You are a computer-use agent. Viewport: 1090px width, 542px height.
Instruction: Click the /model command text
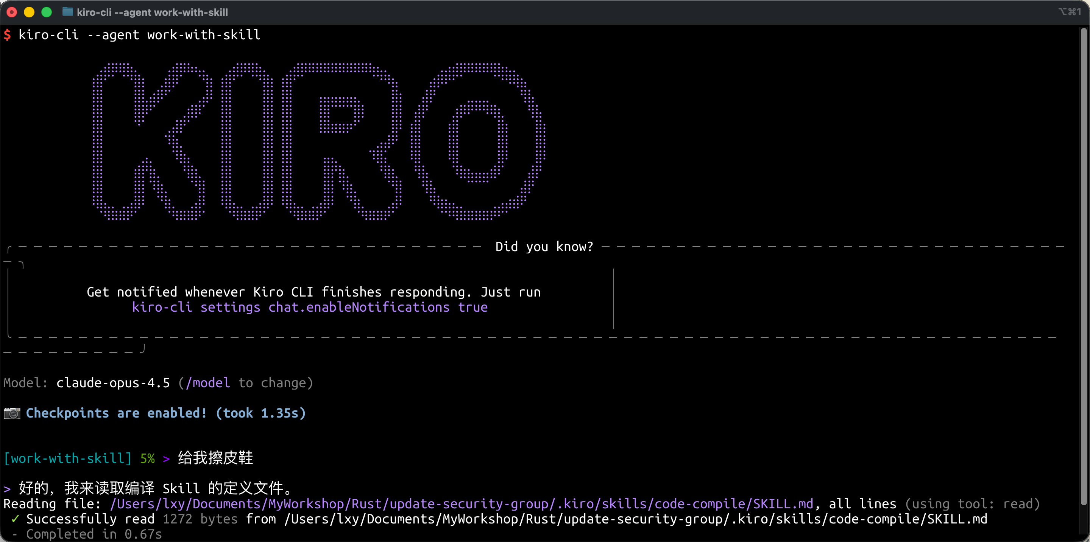[x=208, y=383]
